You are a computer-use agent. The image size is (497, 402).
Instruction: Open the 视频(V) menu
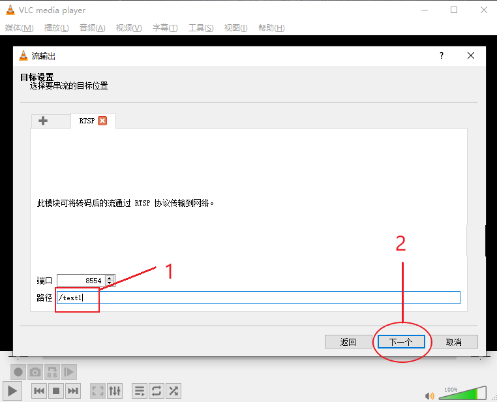click(x=128, y=28)
